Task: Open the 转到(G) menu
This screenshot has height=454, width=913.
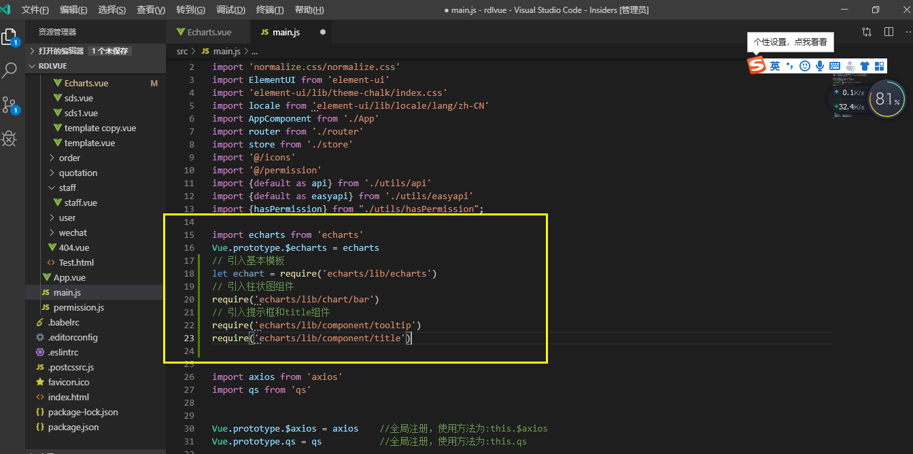Action: pyautogui.click(x=190, y=10)
